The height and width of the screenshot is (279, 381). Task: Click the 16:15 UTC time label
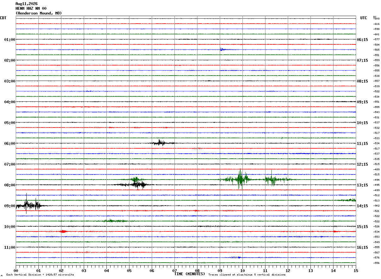(362, 248)
